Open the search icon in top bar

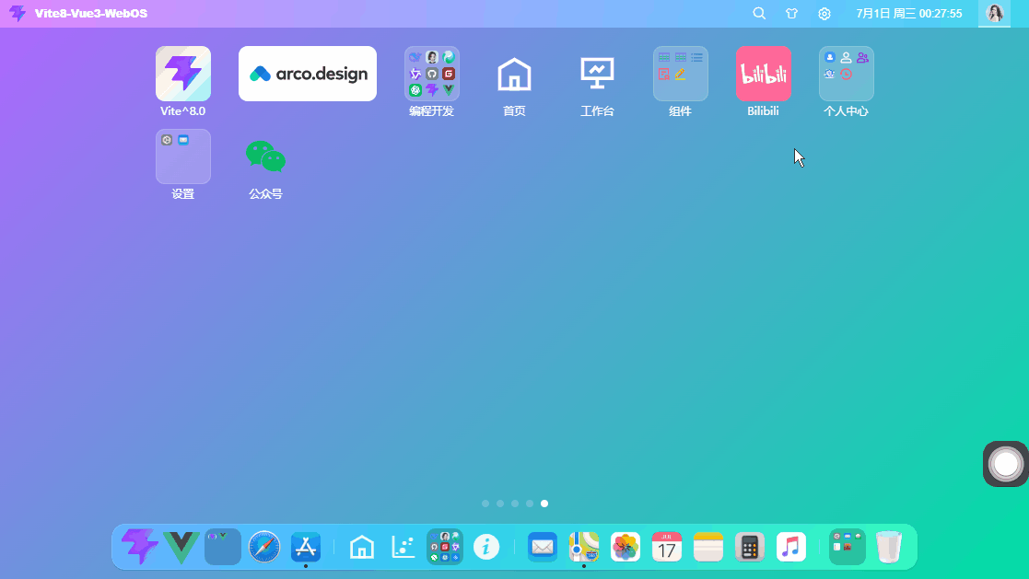click(759, 13)
